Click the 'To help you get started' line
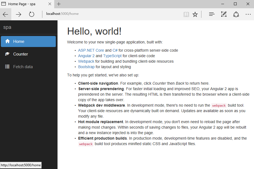 coord(103,75)
